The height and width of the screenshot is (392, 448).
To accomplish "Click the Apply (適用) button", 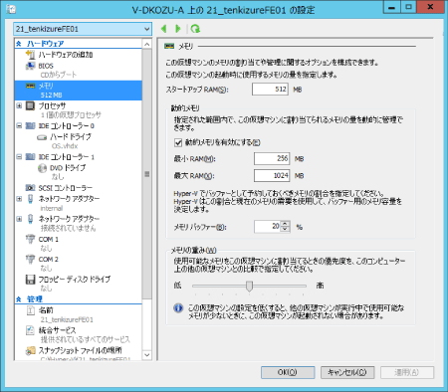I will pos(407,372).
